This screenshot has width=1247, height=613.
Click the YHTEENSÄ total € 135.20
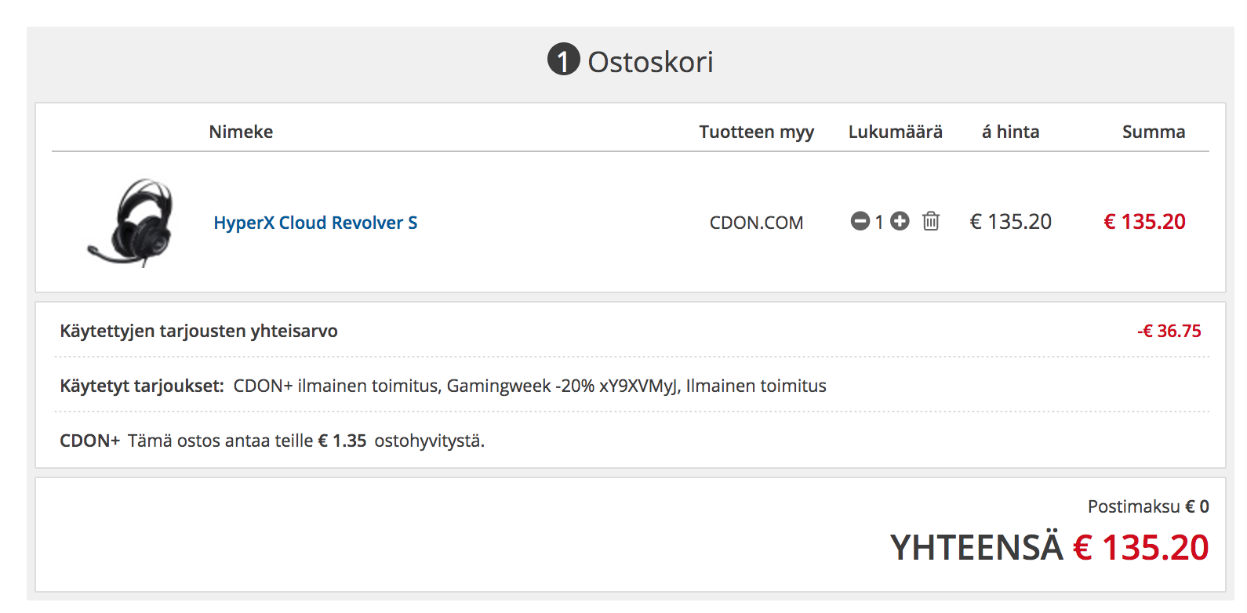[1049, 547]
